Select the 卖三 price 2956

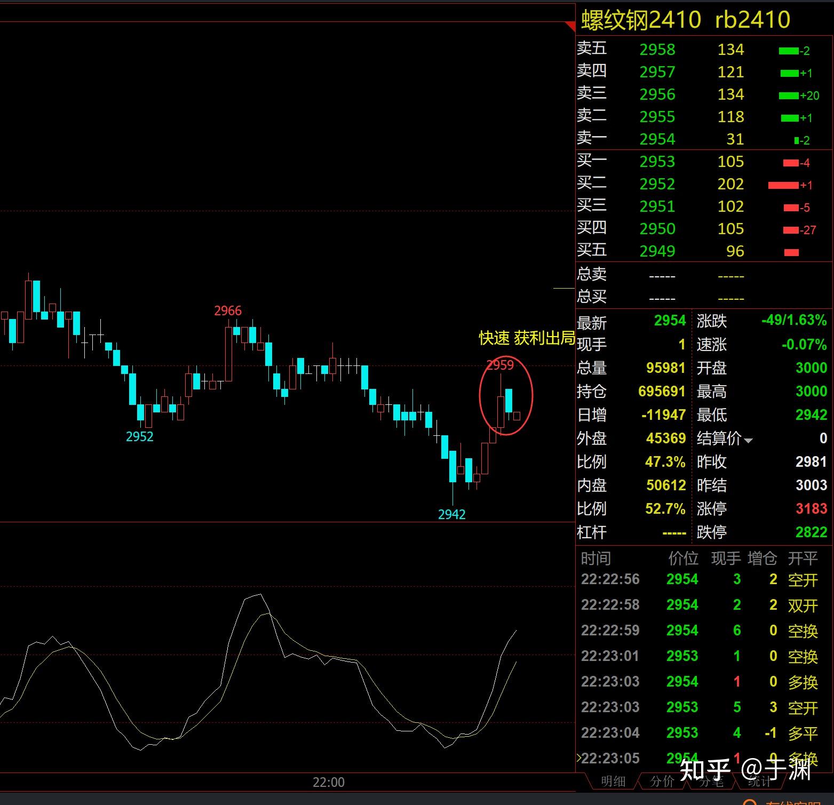coord(657,94)
